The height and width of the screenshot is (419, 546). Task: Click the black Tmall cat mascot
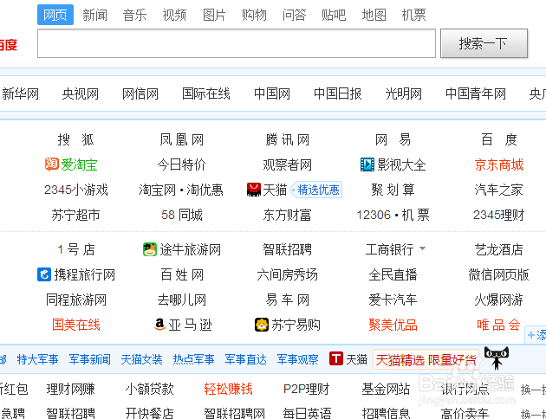(497, 358)
